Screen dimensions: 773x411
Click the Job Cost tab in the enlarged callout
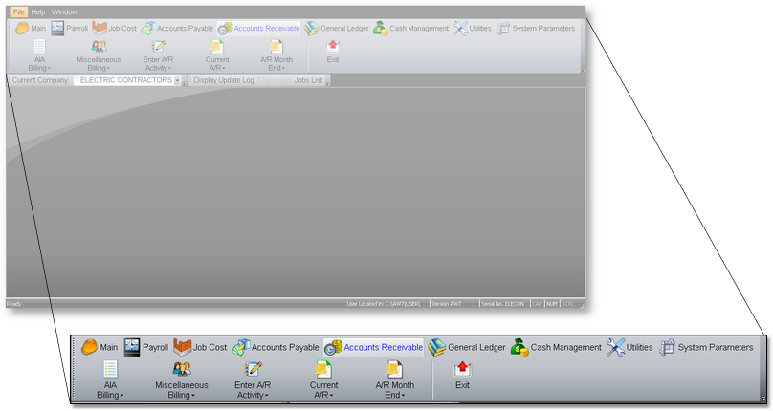(x=200, y=347)
